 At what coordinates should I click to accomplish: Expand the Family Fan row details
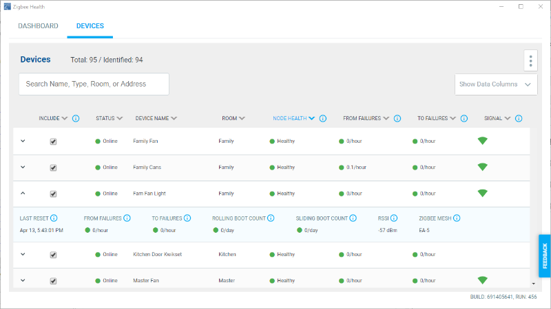point(23,141)
